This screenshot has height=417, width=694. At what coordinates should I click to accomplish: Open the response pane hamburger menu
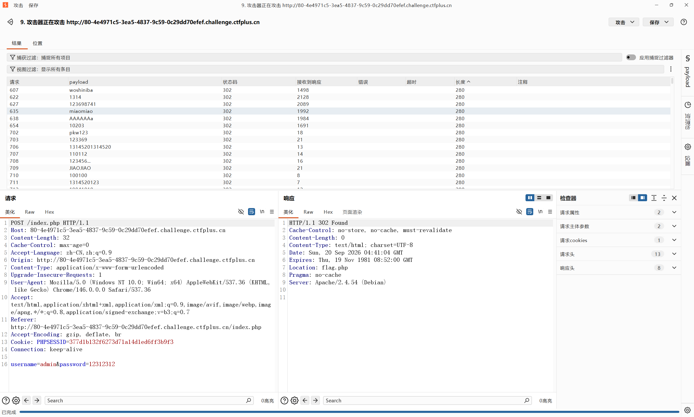tap(550, 211)
